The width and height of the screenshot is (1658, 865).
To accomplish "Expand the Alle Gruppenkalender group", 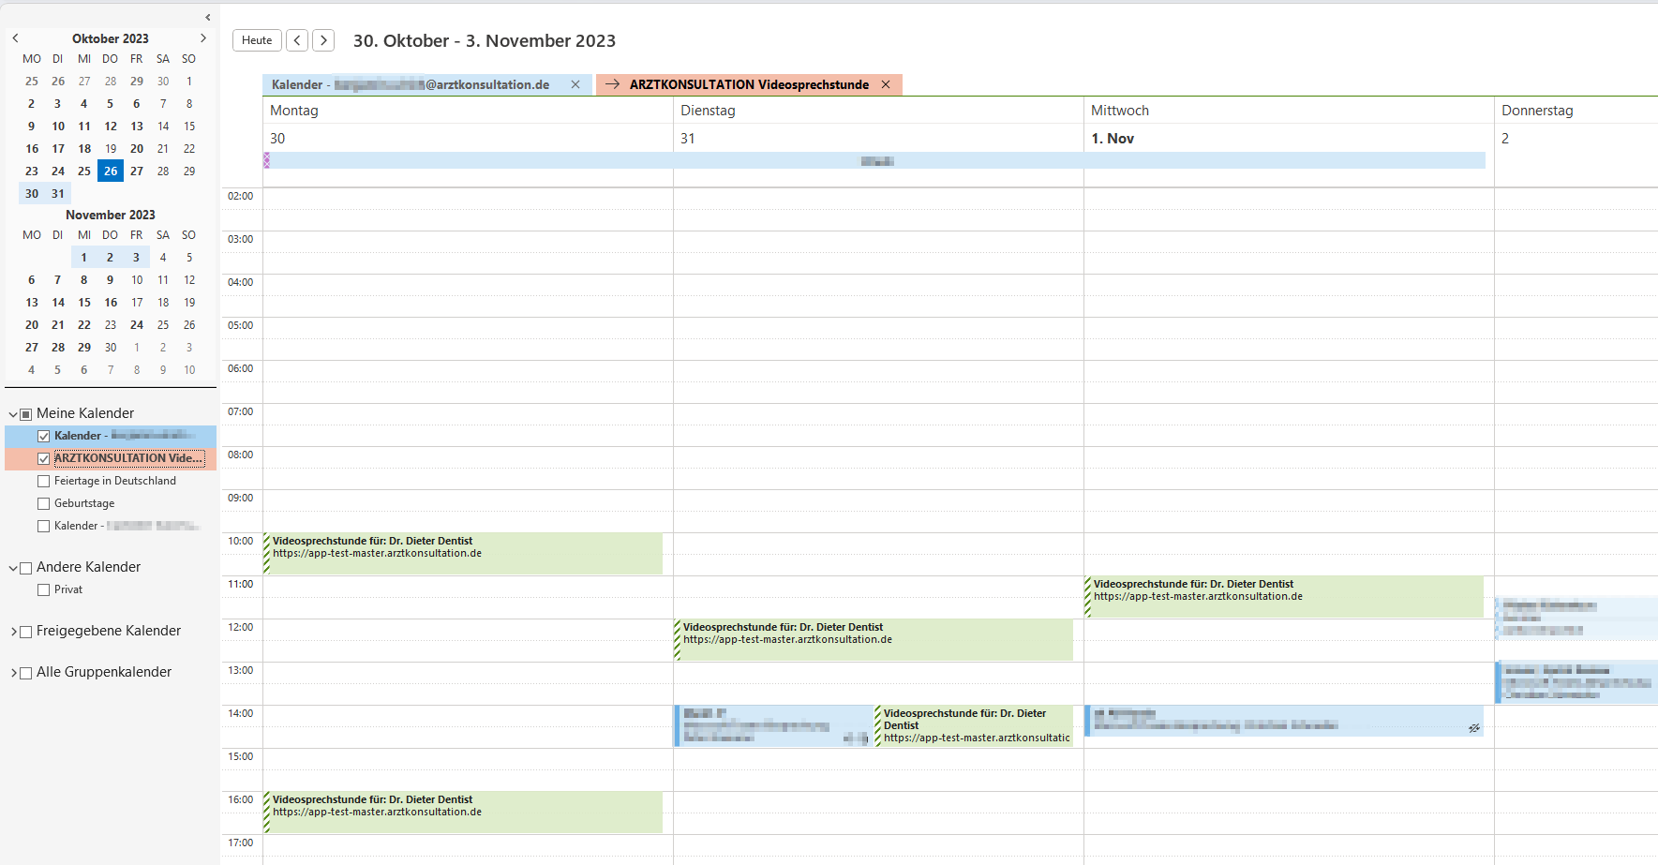I will point(13,672).
